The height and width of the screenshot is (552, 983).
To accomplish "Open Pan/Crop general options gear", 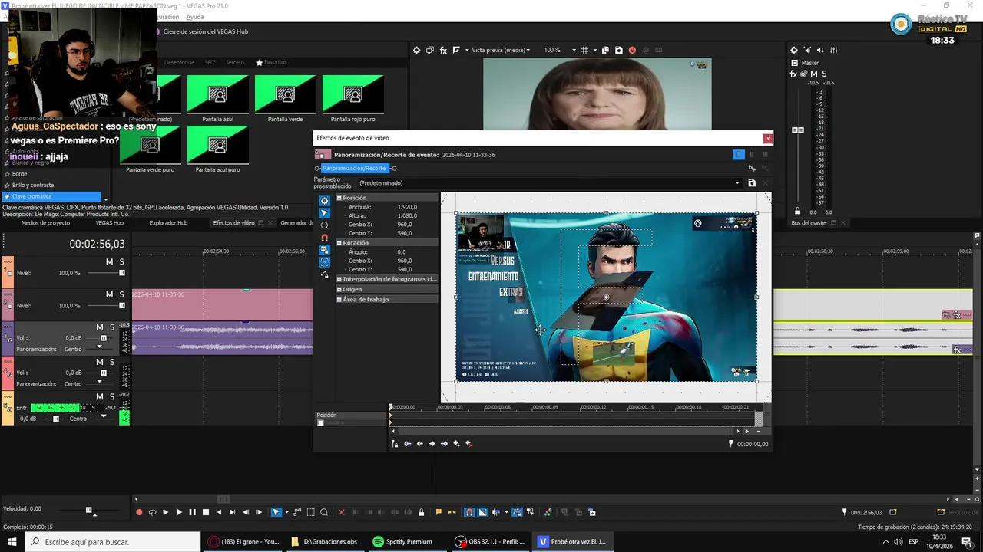I will coord(324,200).
